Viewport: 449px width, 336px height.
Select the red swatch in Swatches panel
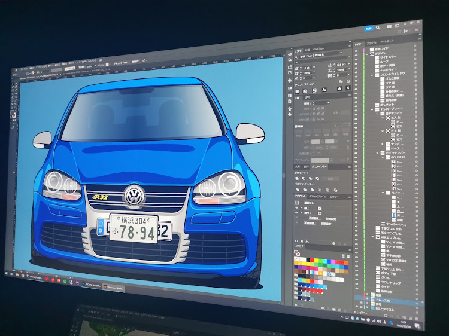[x=312, y=260]
